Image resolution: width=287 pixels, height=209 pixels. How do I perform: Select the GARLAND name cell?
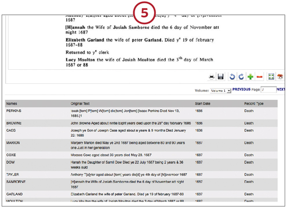click(x=14, y=194)
